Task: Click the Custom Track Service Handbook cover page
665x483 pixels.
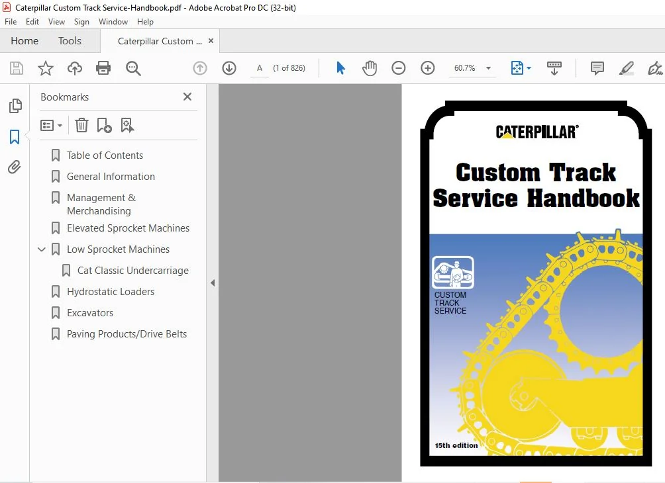Action: point(536,283)
